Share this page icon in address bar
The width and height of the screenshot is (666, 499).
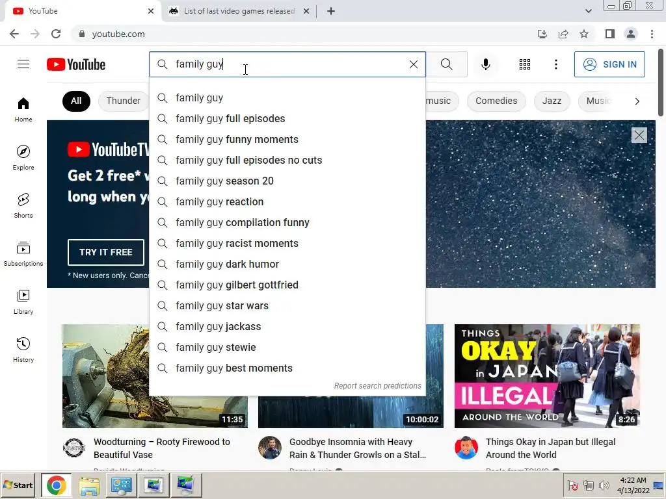[563, 34]
